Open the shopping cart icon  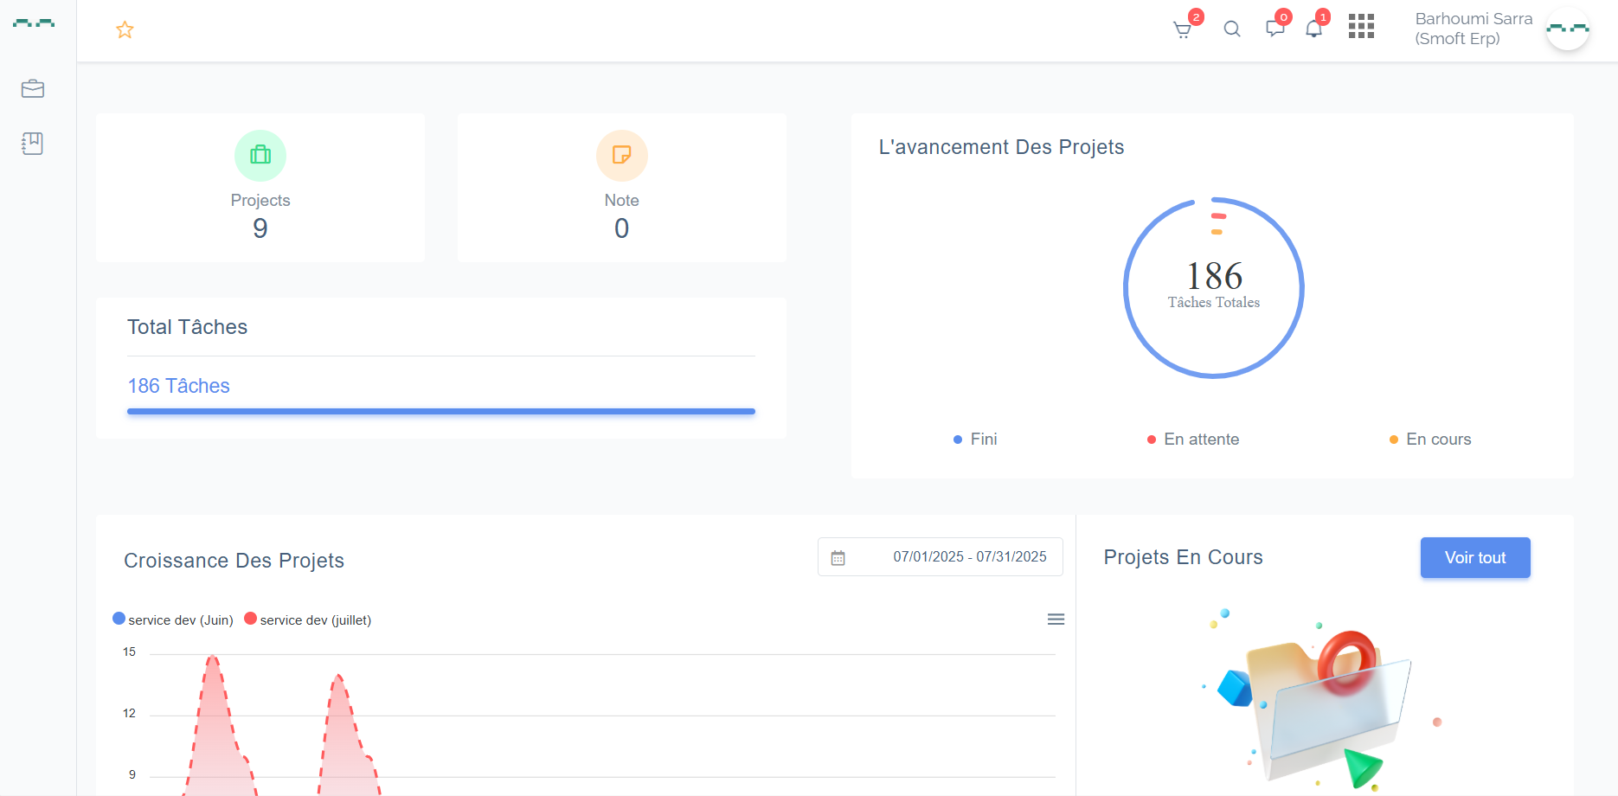1182,30
